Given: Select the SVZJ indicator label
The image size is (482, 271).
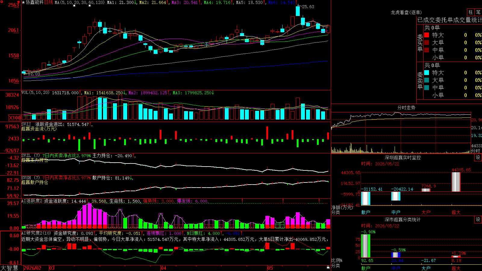Looking at the screenshot, I should pos(26,124).
